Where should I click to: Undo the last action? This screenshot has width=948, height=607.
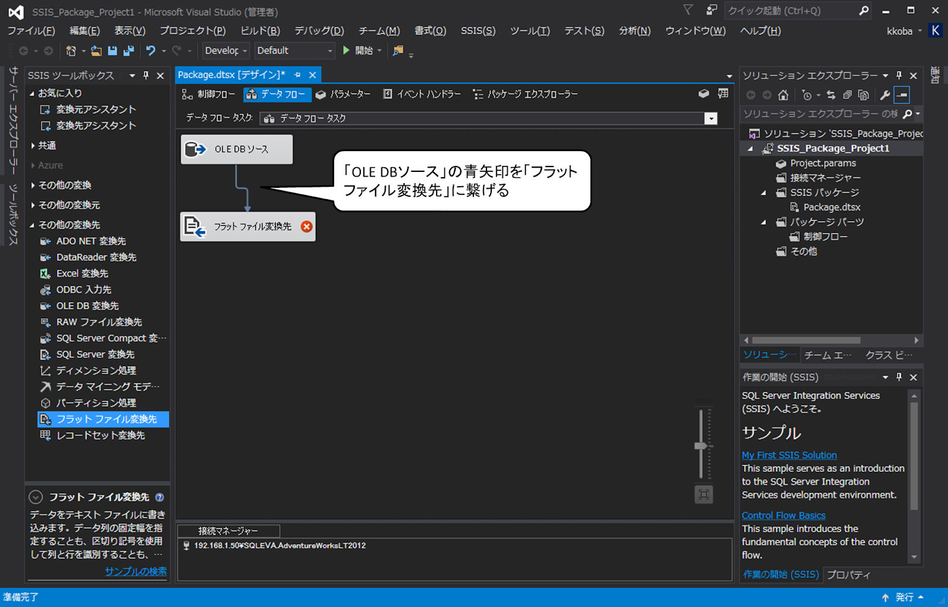[151, 50]
